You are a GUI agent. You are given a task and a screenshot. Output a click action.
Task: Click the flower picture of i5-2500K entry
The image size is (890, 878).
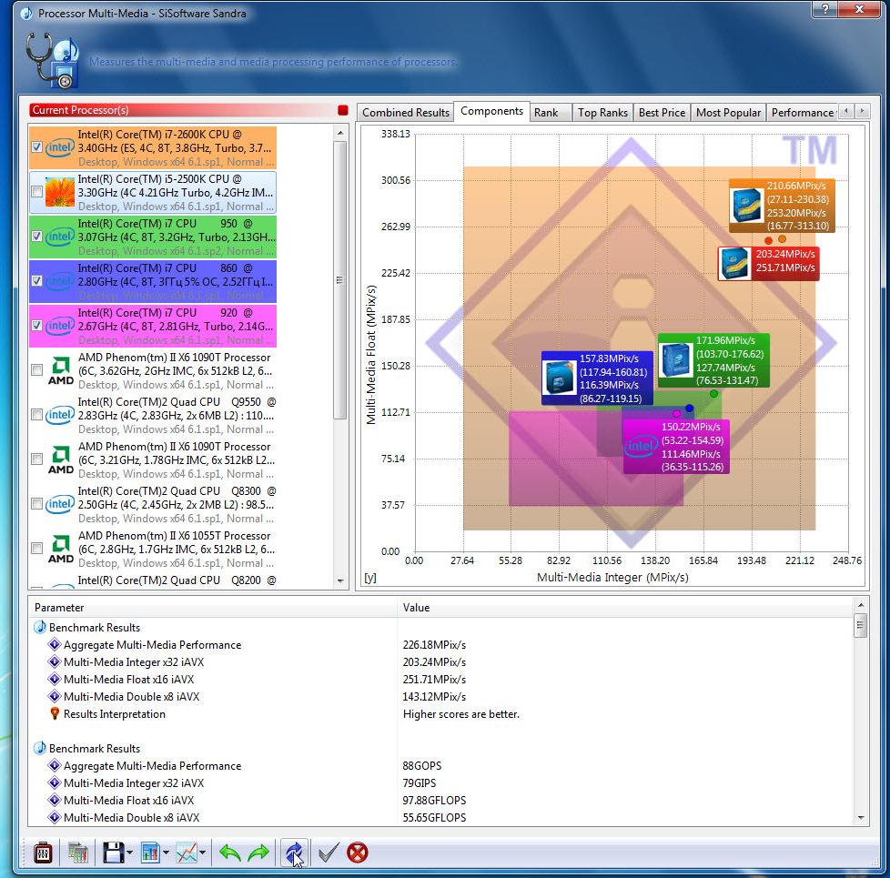[x=59, y=192]
